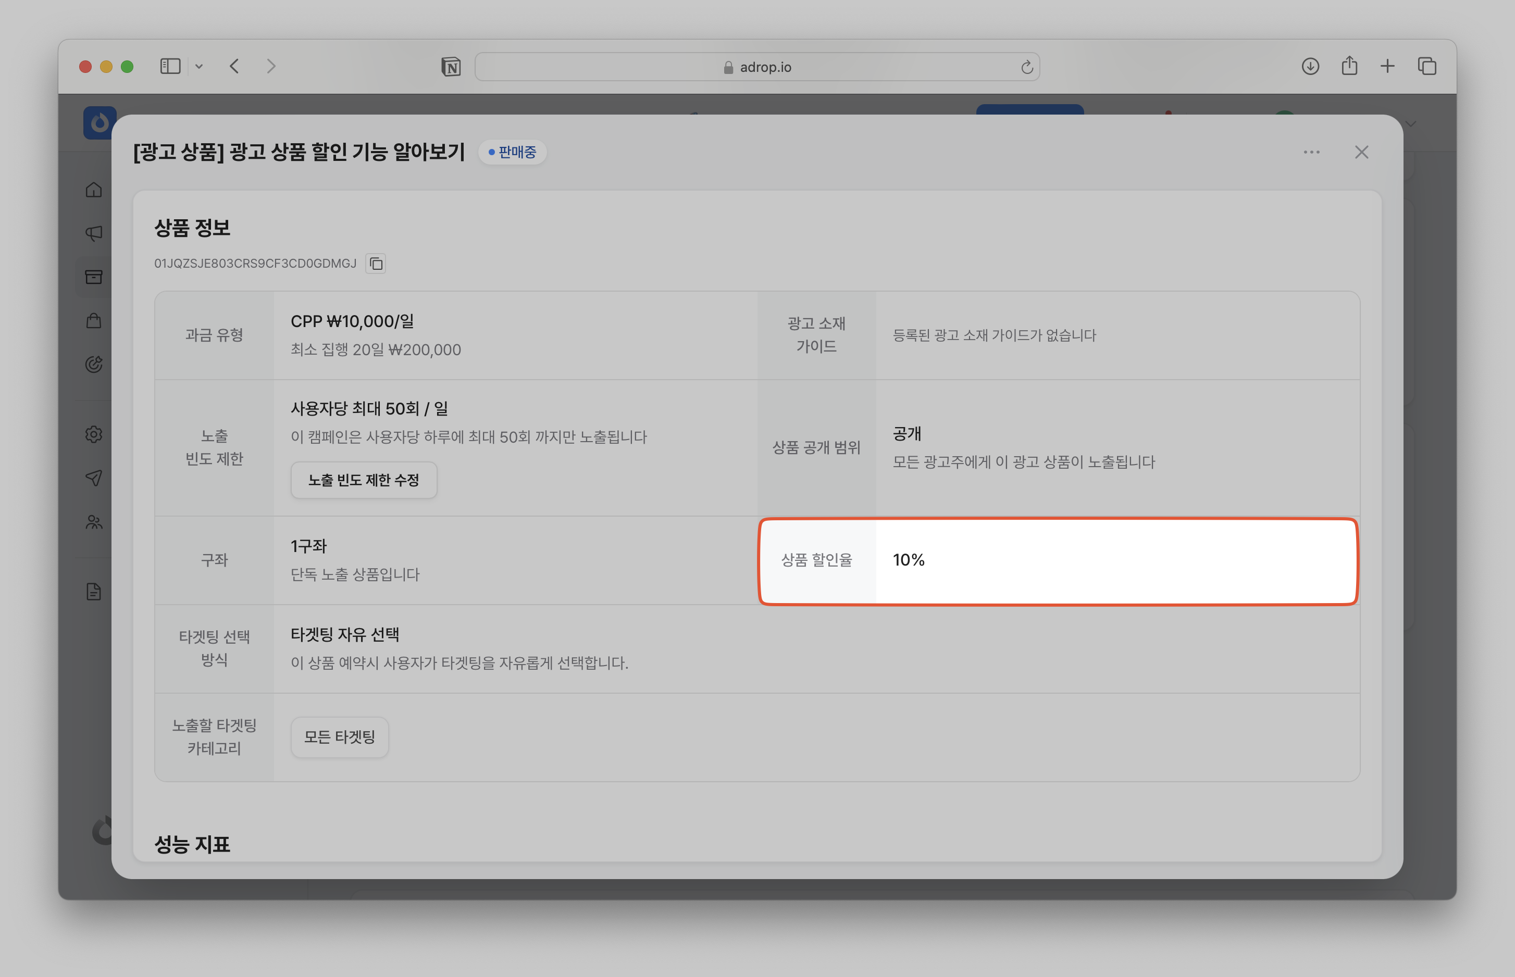The height and width of the screenshot is (977, 1515).
Task: Open the shopping bag sidebar icon
Action: coord(94,320)
